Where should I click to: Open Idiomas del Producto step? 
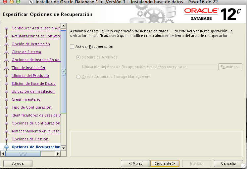(x=30, y=76)
